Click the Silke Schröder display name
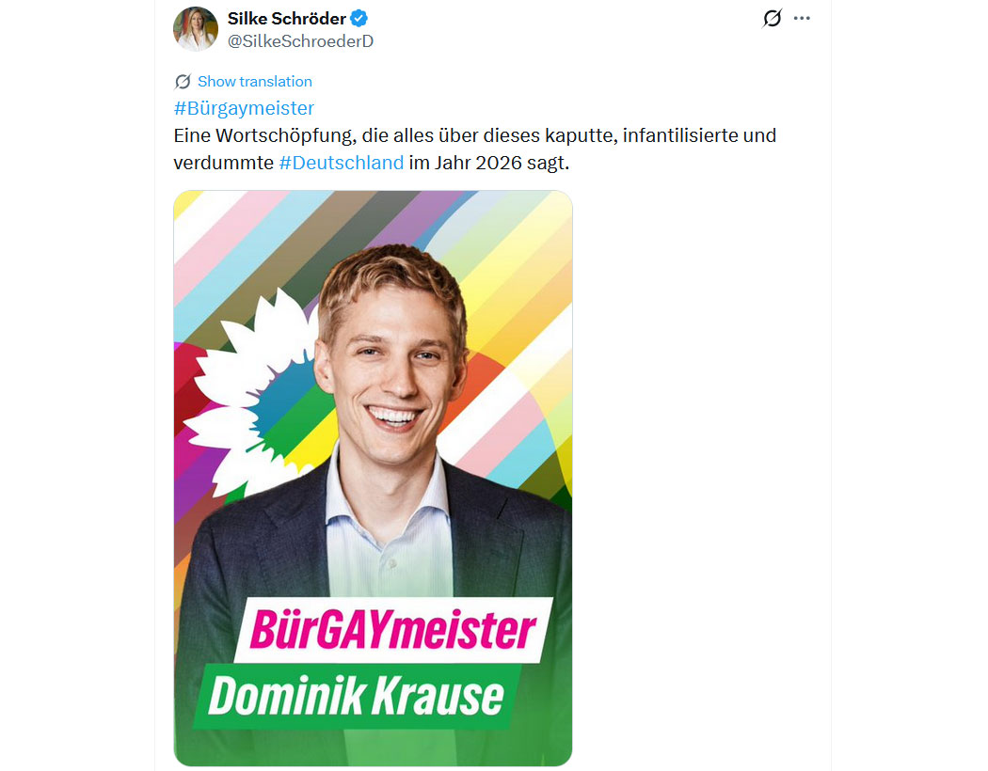Viewport: 988px width, 771px height. pos(286,19)
